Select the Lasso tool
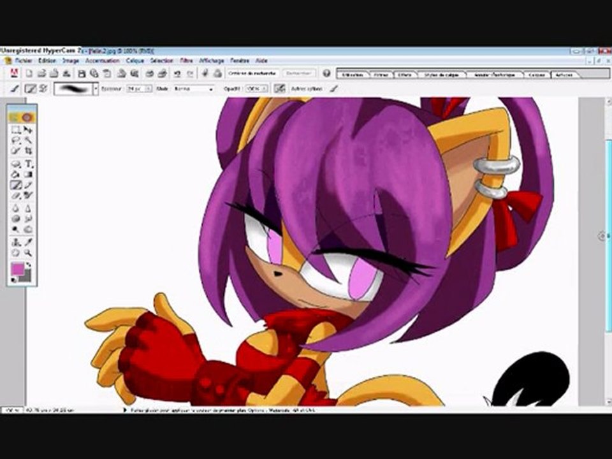Image resolution: width=612 pixels, height=459 pixels. [x=15, y=140]
